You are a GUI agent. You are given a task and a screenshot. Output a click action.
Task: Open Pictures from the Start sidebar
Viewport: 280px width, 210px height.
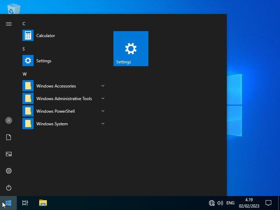pyautogui.click(x=8, y=154)
